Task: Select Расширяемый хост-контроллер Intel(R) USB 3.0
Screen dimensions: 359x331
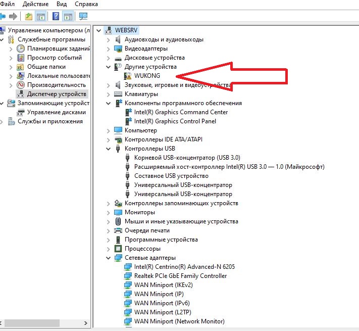Action: tap(229, 167)
